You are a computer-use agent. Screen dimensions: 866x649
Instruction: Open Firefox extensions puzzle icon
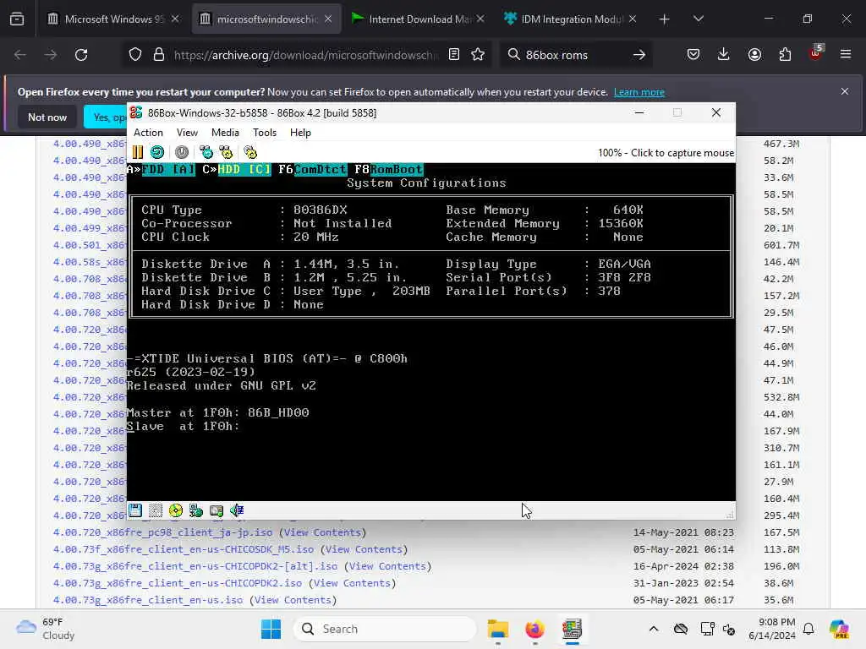point(785,55)
